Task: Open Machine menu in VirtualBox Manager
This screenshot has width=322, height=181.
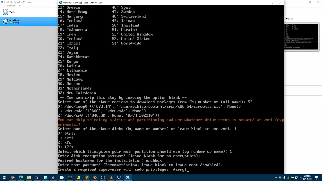Action: (11, 6)
